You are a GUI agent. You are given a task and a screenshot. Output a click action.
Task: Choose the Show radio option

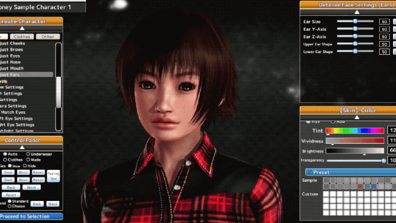10,166
